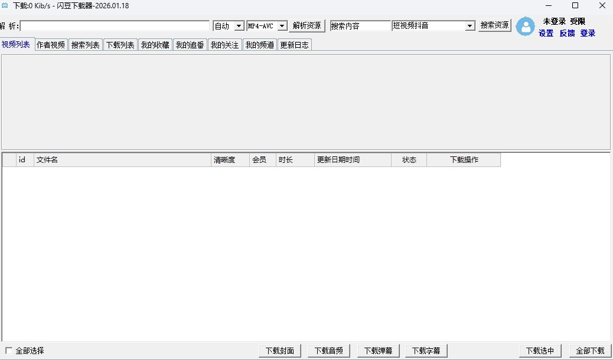
Task: Maximize the downloader window
Action: pyautogui.click(x=575, y=6)
